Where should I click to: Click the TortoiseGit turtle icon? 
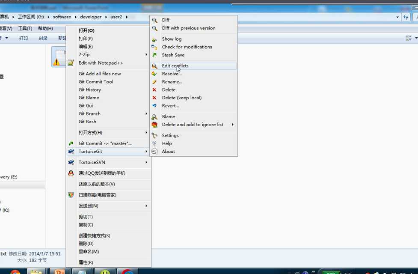[x=71, y=152]
